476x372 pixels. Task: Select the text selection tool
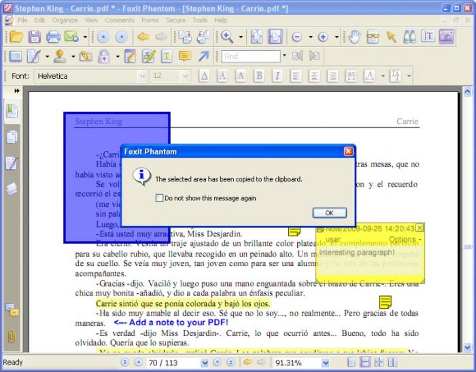428,37
